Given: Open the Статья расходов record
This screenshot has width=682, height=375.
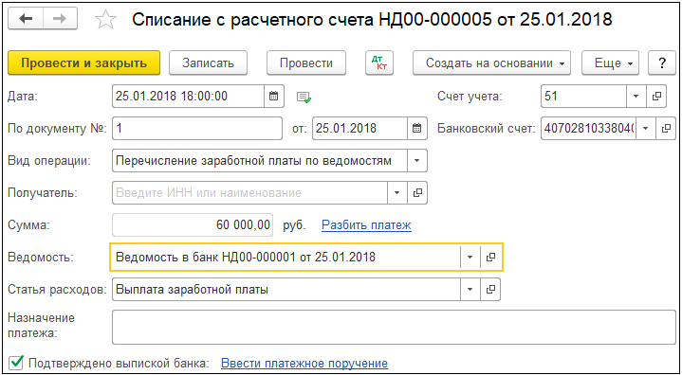Looking at the screenshot, I should pos(490,290).
